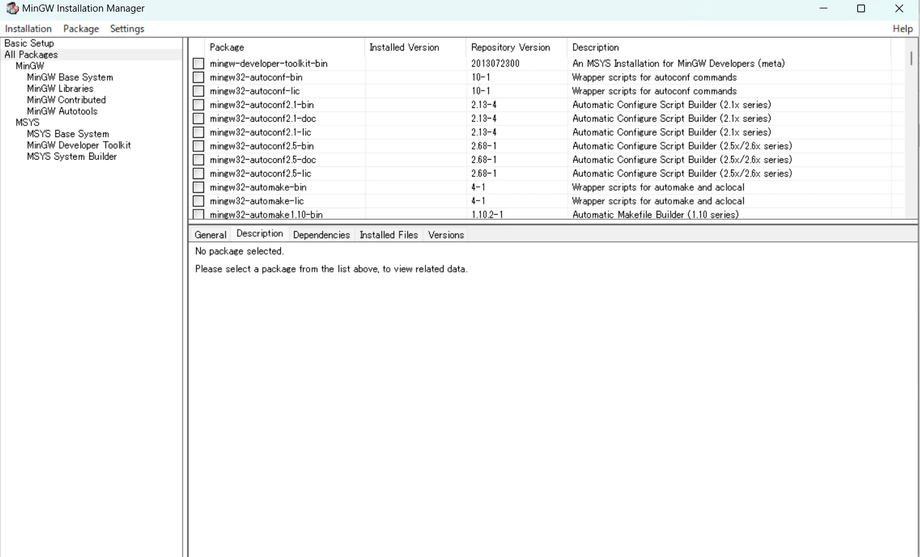Click the Description column header

[x=729, y=47]
